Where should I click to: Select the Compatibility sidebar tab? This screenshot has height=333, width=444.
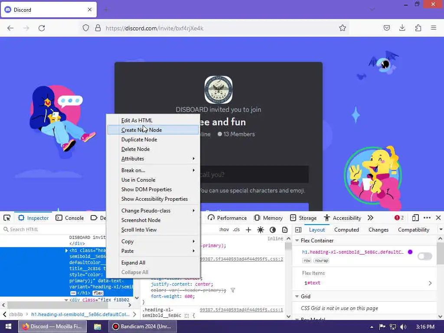click(x=413, y=230)
